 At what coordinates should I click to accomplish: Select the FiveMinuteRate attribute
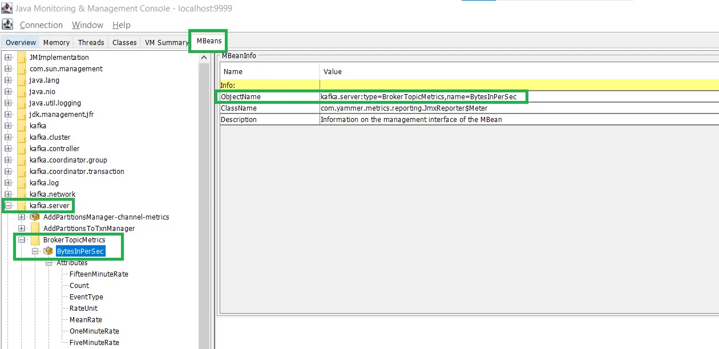[x=94, y=343]
